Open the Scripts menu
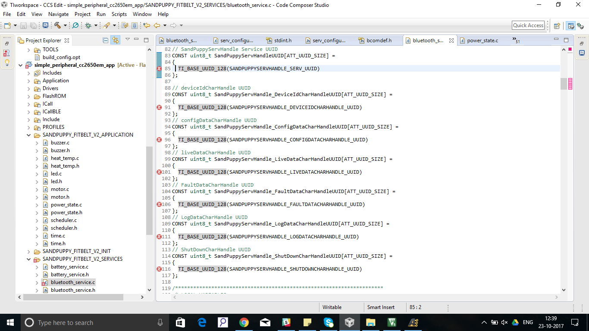Viewport: 589px width, 331px height. click(119, 14)
